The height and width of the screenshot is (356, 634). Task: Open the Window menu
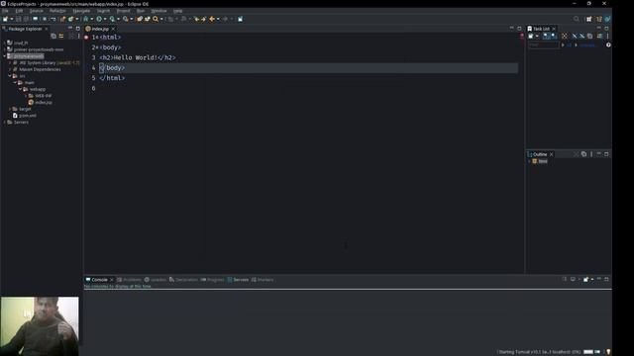(x=158, y=11)
